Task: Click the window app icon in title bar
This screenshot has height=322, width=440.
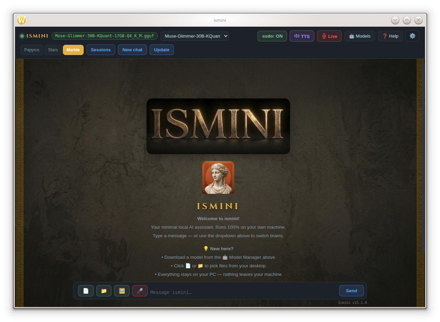Action: [22, 20]
